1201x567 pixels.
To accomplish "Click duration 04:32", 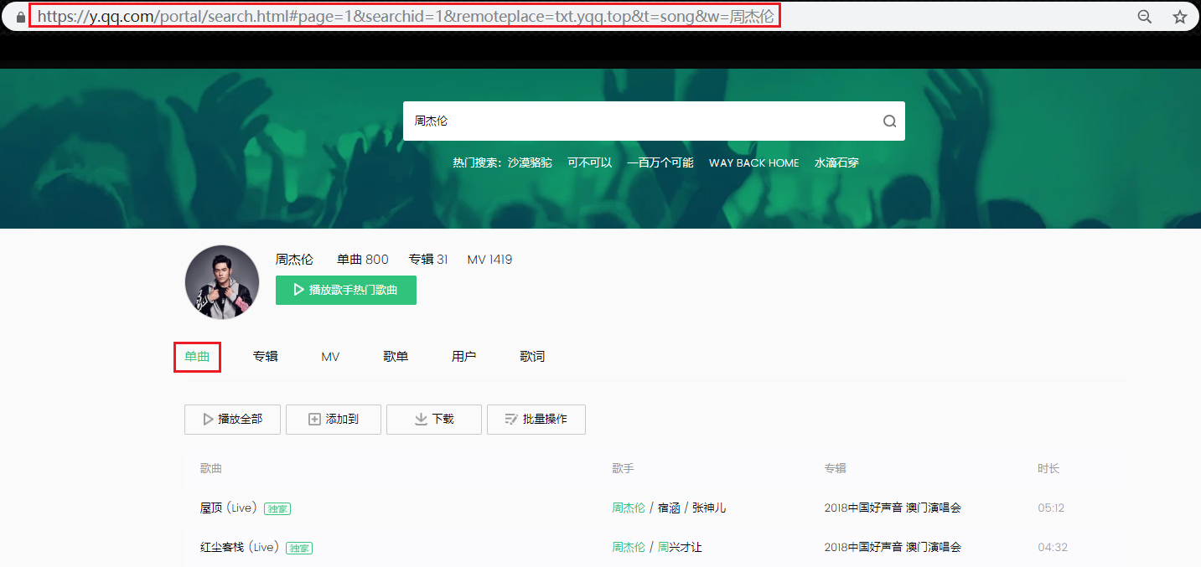I will [x=1051, y=547].
